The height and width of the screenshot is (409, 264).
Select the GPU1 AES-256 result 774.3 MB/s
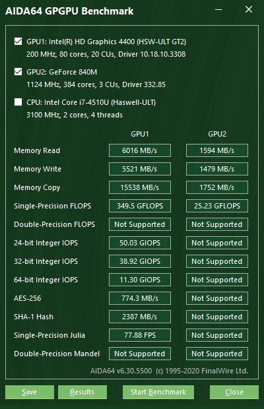pos(140,298)
